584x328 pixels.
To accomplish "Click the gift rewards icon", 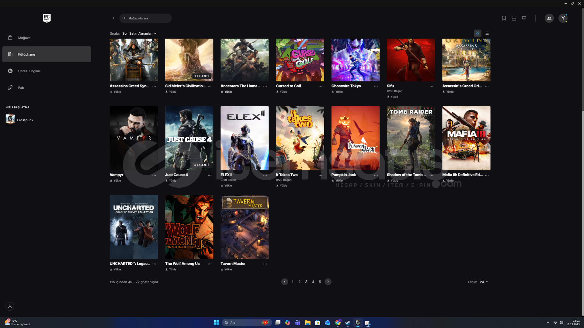I will click(x=514, y=18).
